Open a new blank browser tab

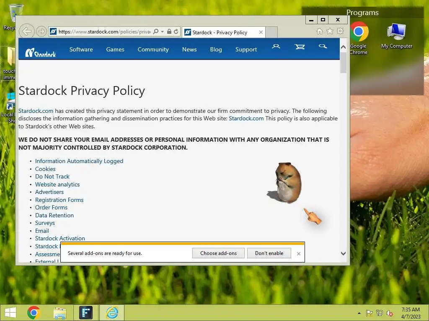[x=271, y=32]
